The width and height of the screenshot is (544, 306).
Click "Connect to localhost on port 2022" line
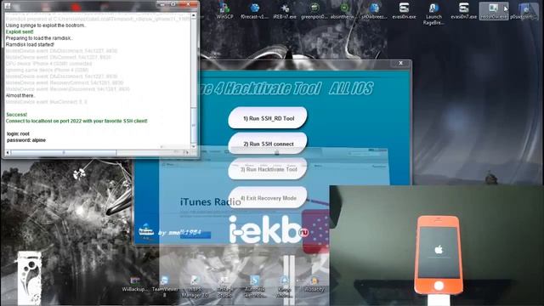(x=76, y=121)
